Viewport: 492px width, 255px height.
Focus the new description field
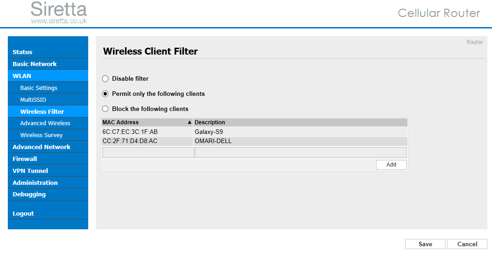point(300,153)
